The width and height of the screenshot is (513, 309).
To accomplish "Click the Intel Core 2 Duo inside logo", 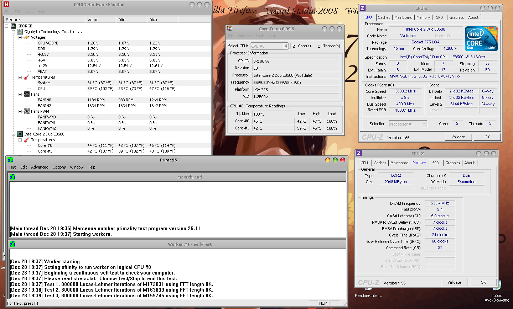I will point(481,39).
